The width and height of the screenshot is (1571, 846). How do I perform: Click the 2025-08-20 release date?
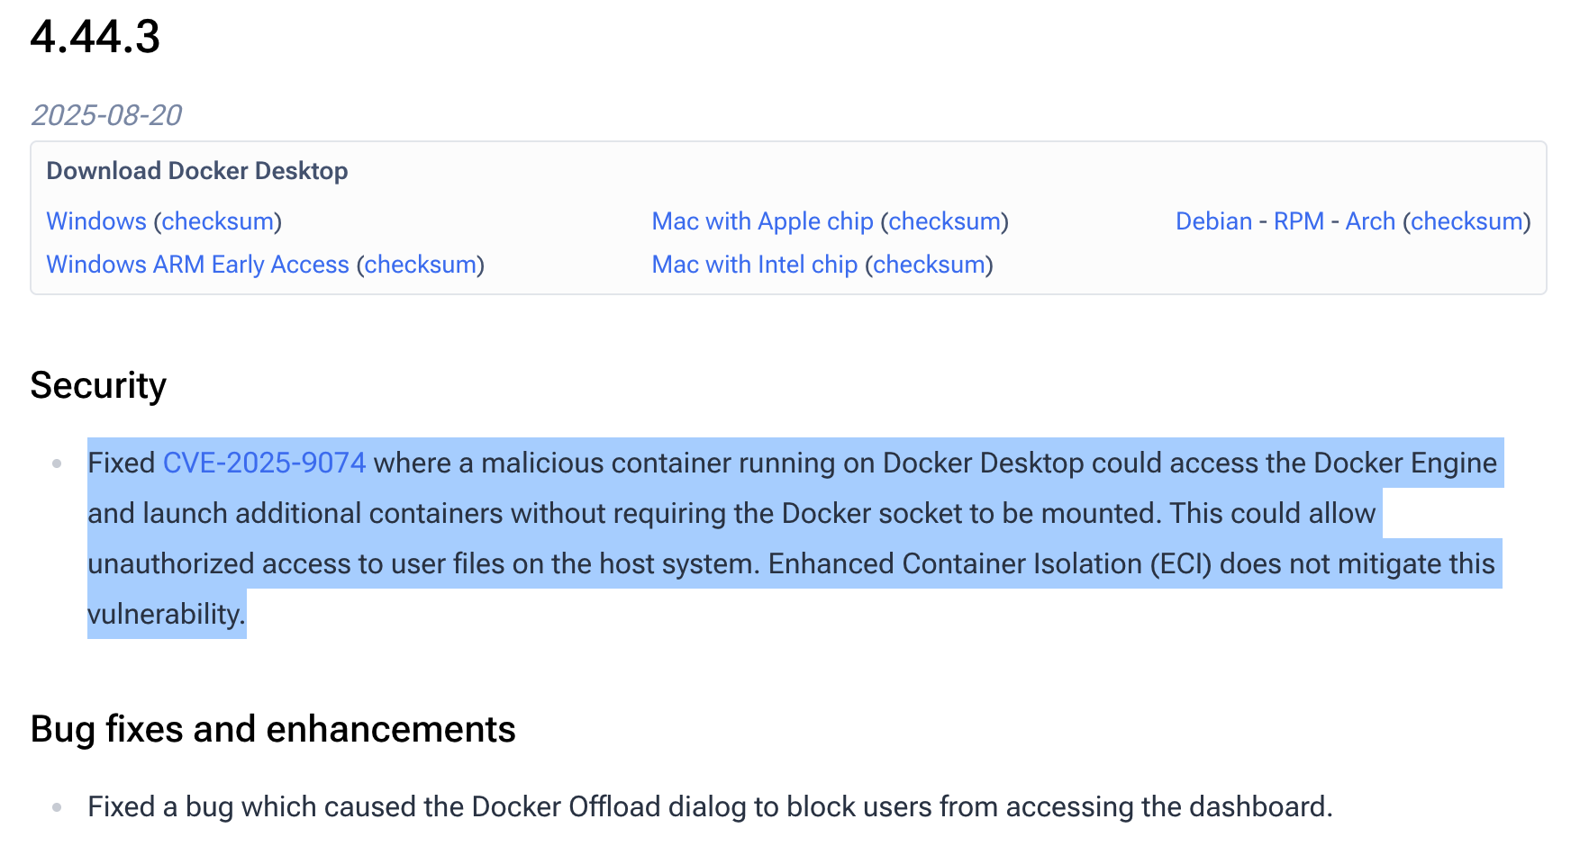click(x=105, y=115)
